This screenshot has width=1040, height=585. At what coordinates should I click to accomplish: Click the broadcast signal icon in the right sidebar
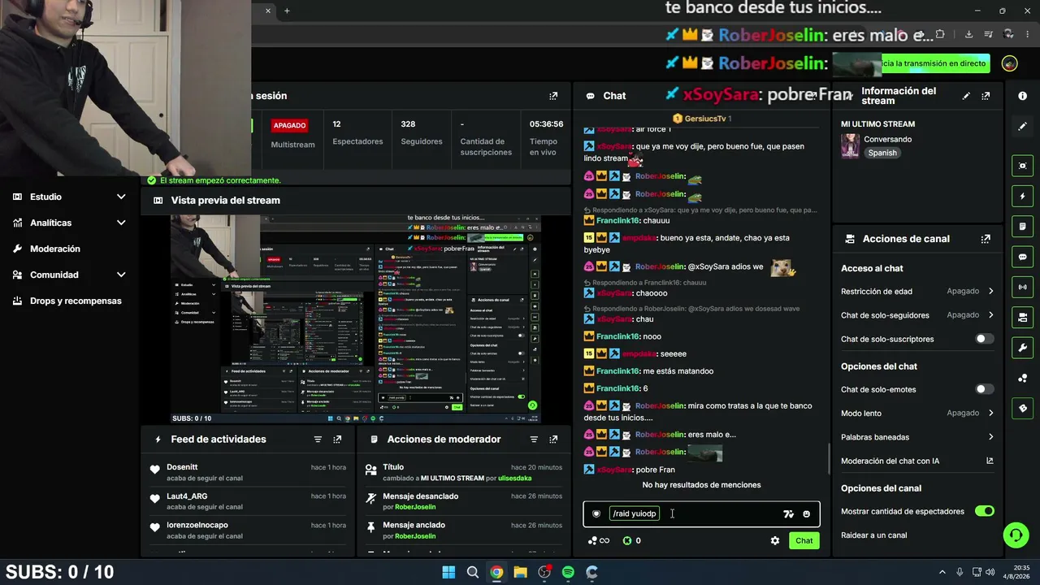coord(1023,287)
